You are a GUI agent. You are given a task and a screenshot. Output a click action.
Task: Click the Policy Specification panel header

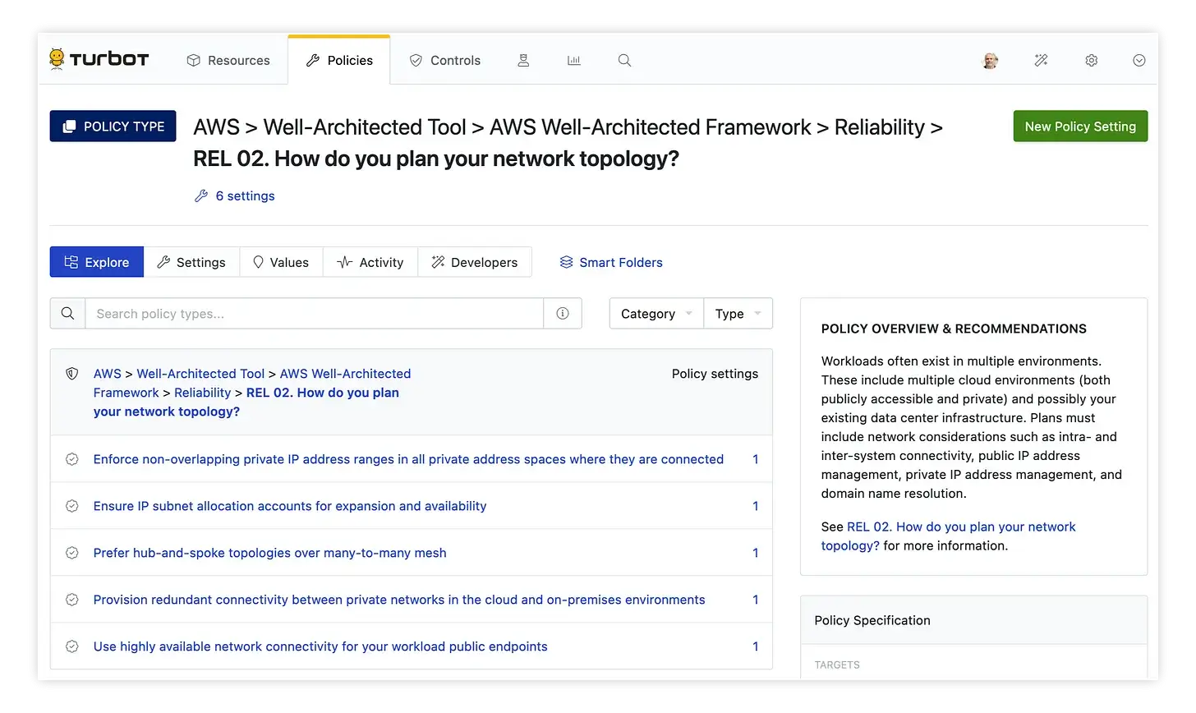coord(973,620)
